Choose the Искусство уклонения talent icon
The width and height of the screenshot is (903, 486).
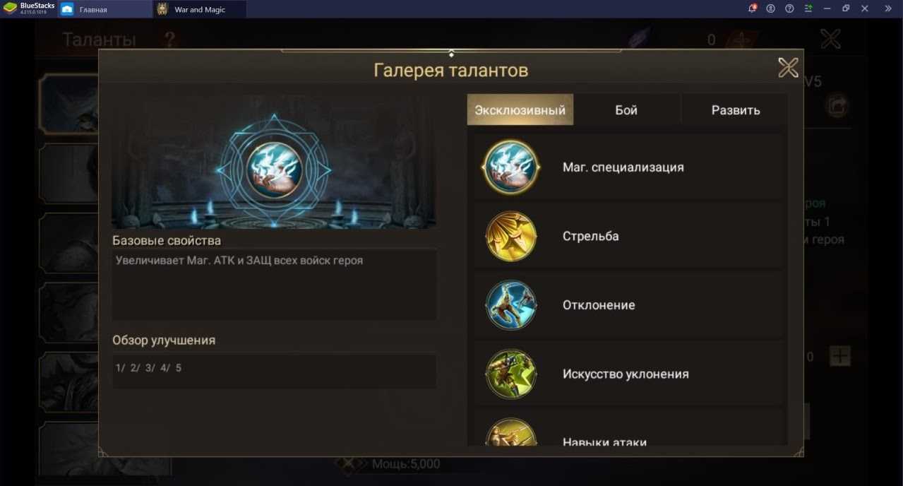(511, 374)
